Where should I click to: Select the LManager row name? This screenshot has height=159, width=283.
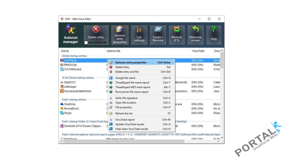pyautogui.click(x=70, y=87)
